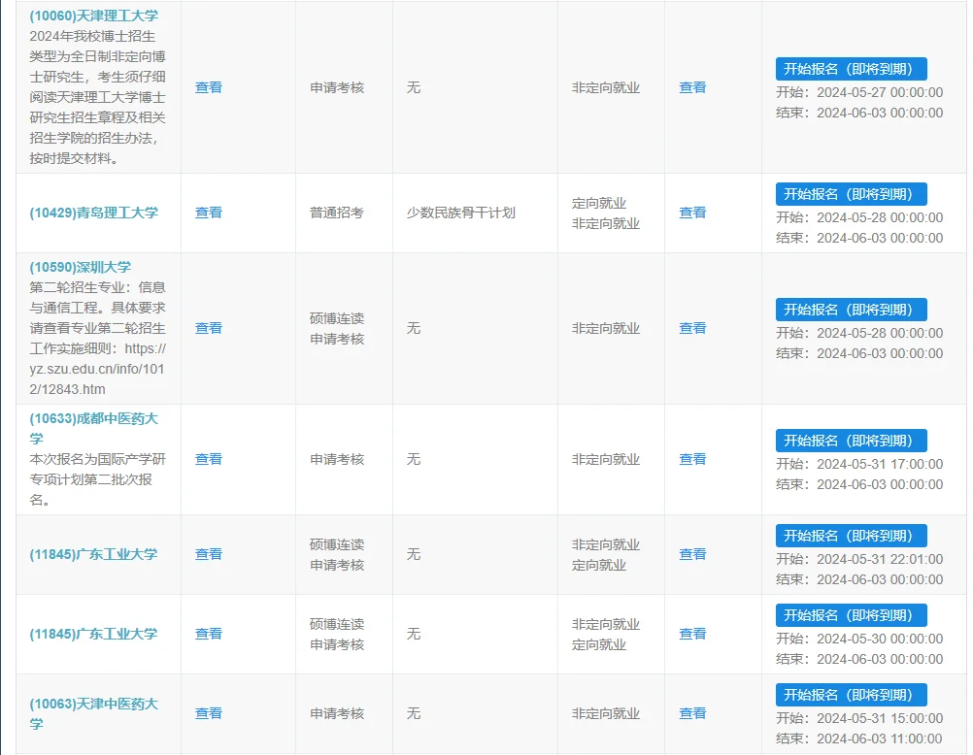Viewport: 973px width, 755px height.
Task: Click 开始报名 button for 成都中医药大学
Action: coord(851,441)
